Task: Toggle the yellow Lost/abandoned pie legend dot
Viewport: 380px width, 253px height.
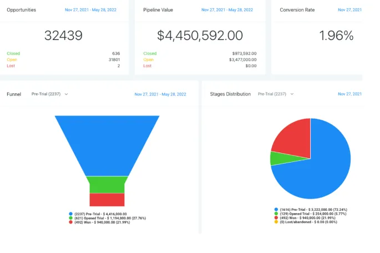Action: point(276,222)
